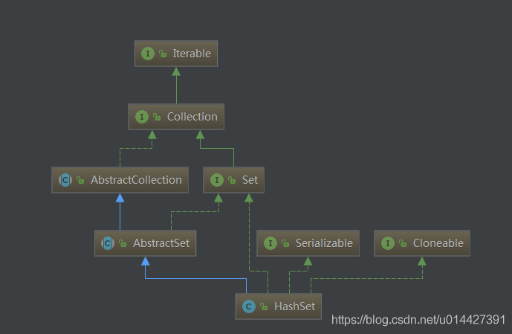Select the Cloneable interface label
This screenshot has height=334, width=512.
[438, 243]
